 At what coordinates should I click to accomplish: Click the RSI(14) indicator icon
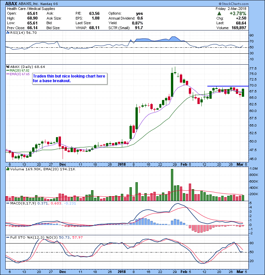pyautogui.click(x=8, y=32)
